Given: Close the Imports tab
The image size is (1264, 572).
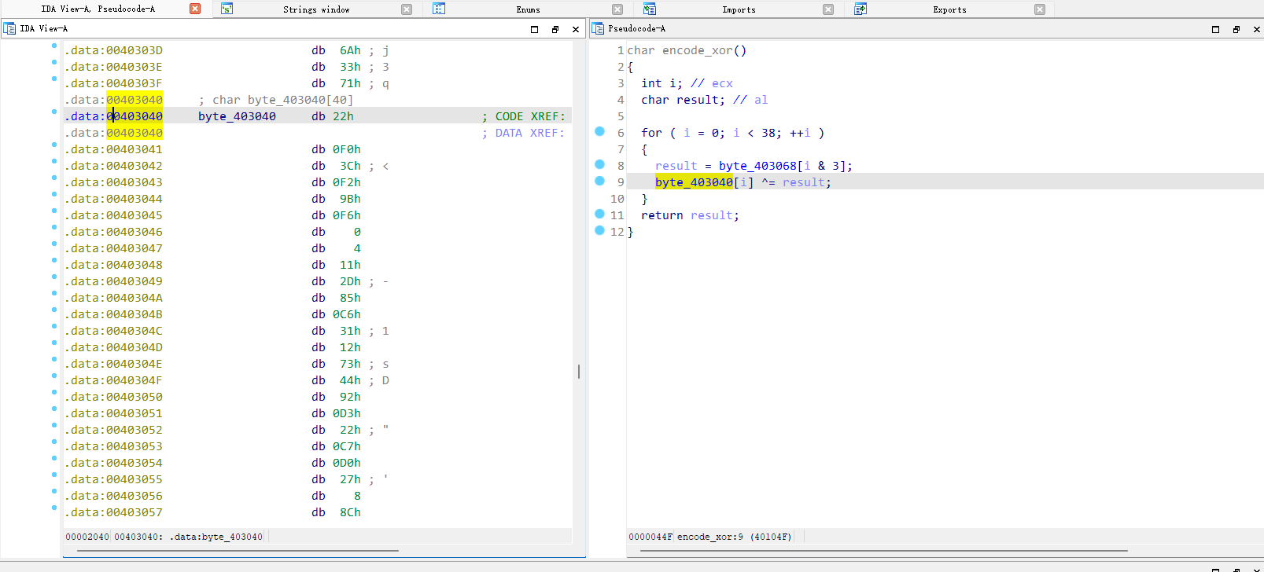Looking at the screenshot, I should click(x=828, y=9).
